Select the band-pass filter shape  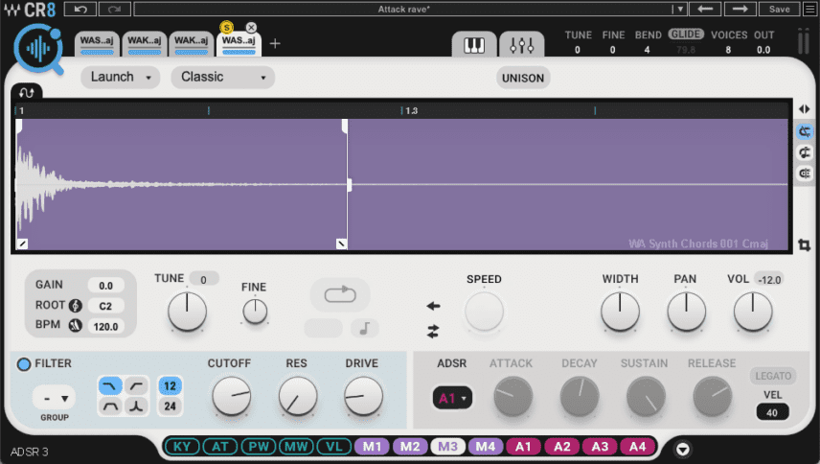click(110, 406)
